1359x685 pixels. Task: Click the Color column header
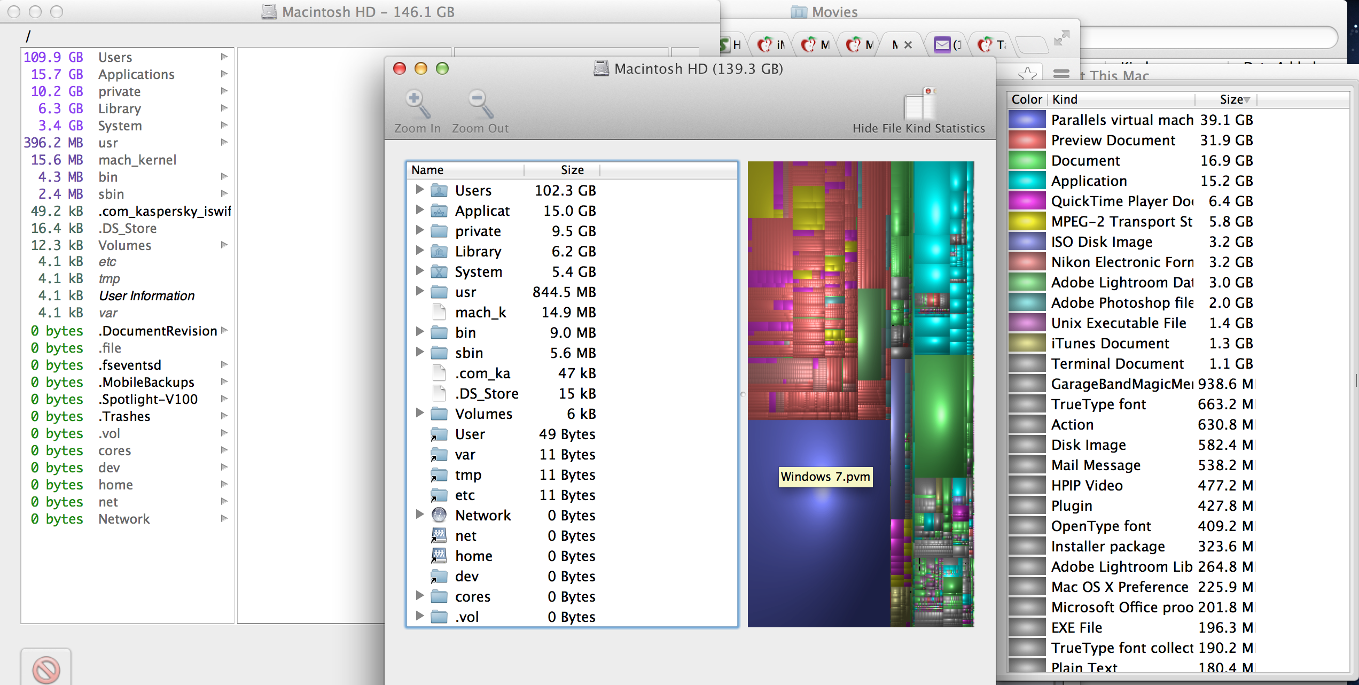1027,99
